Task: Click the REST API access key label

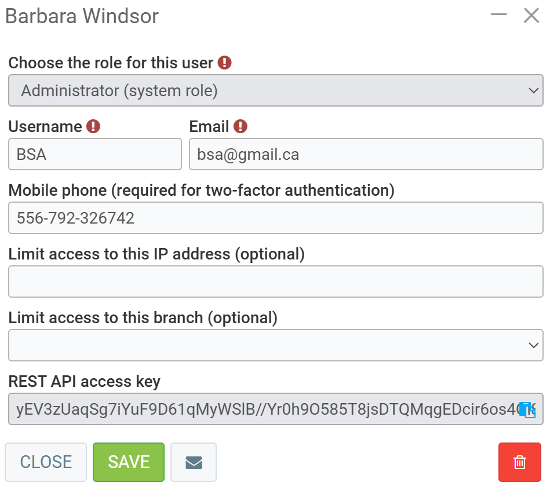Action: point(84,381)
